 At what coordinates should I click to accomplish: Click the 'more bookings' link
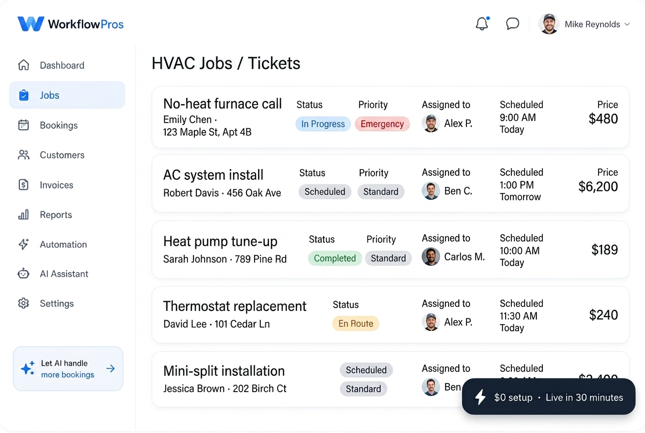pos(67,375)
